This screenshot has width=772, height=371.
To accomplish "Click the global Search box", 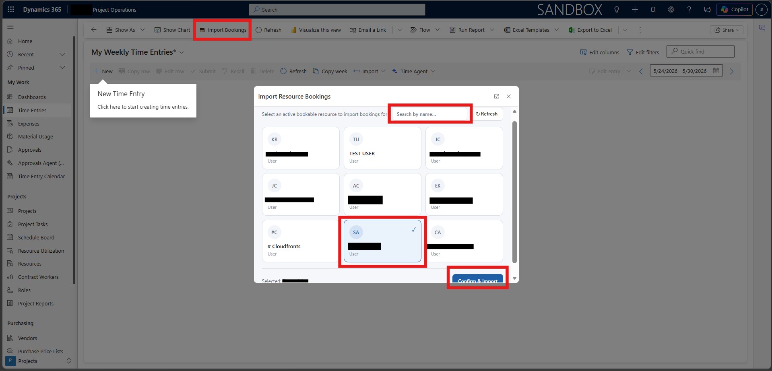I will coord(337,10).
